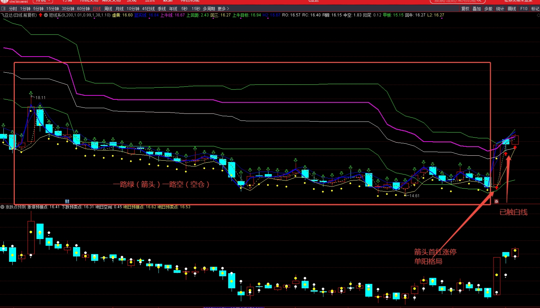Click the 涨停预接点: 16.41 value
The image size is (540, 308).
(x=44, y=207)
